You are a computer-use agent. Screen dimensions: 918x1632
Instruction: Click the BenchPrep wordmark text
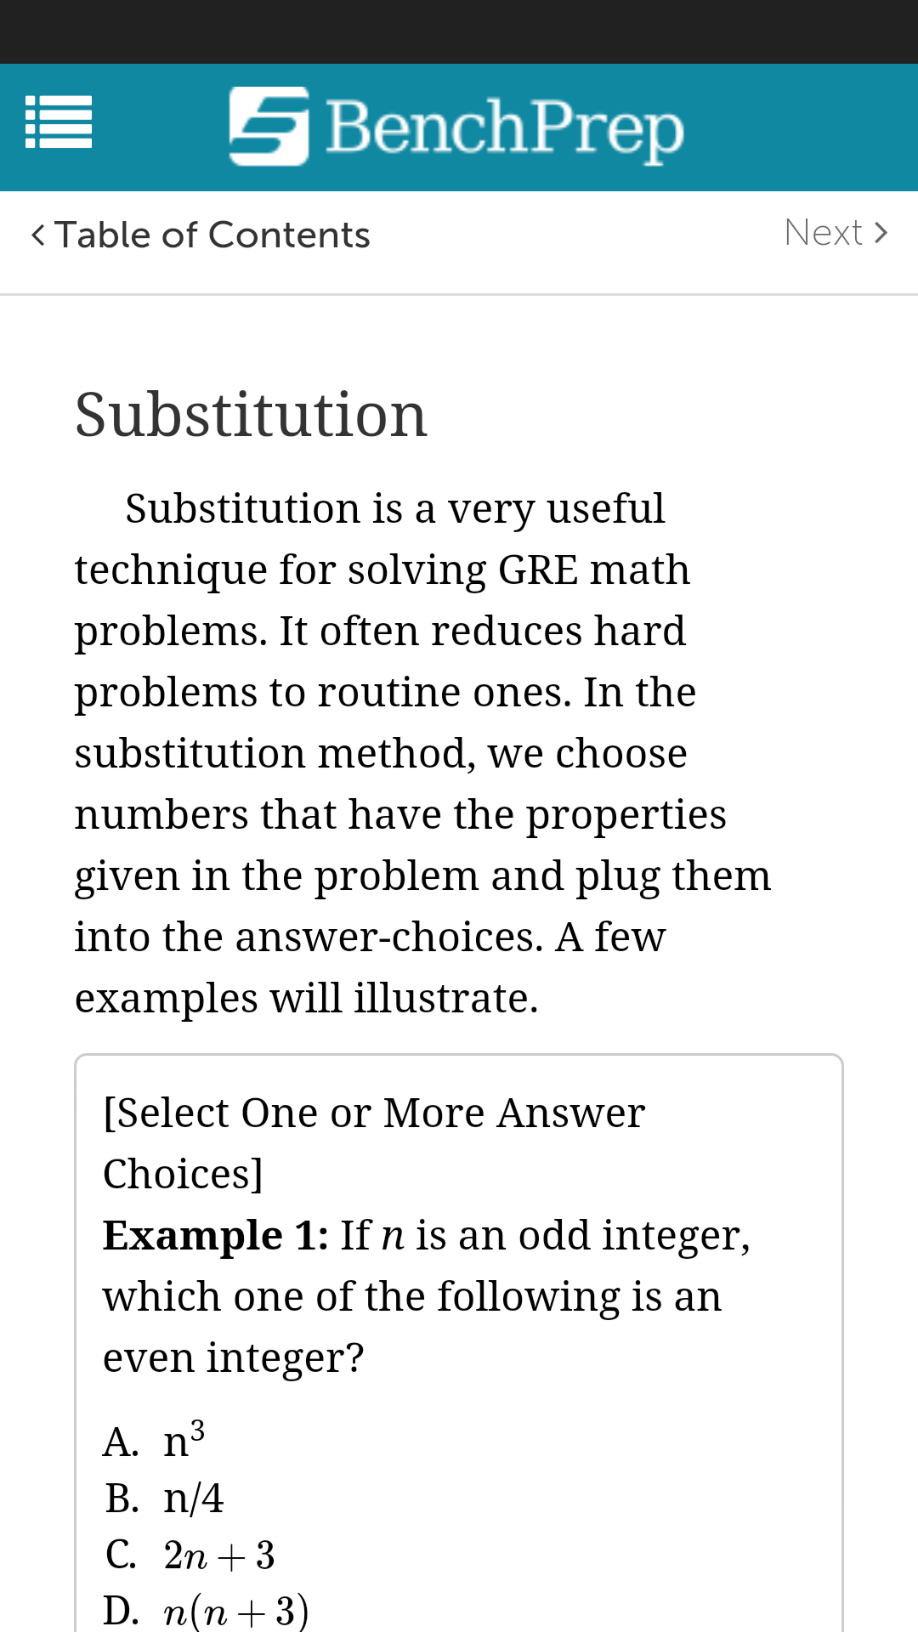point(505,127)
